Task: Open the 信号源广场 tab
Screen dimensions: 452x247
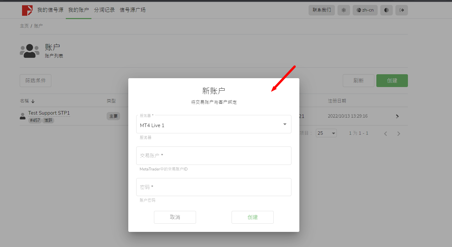Action: (x=133, y=10)
